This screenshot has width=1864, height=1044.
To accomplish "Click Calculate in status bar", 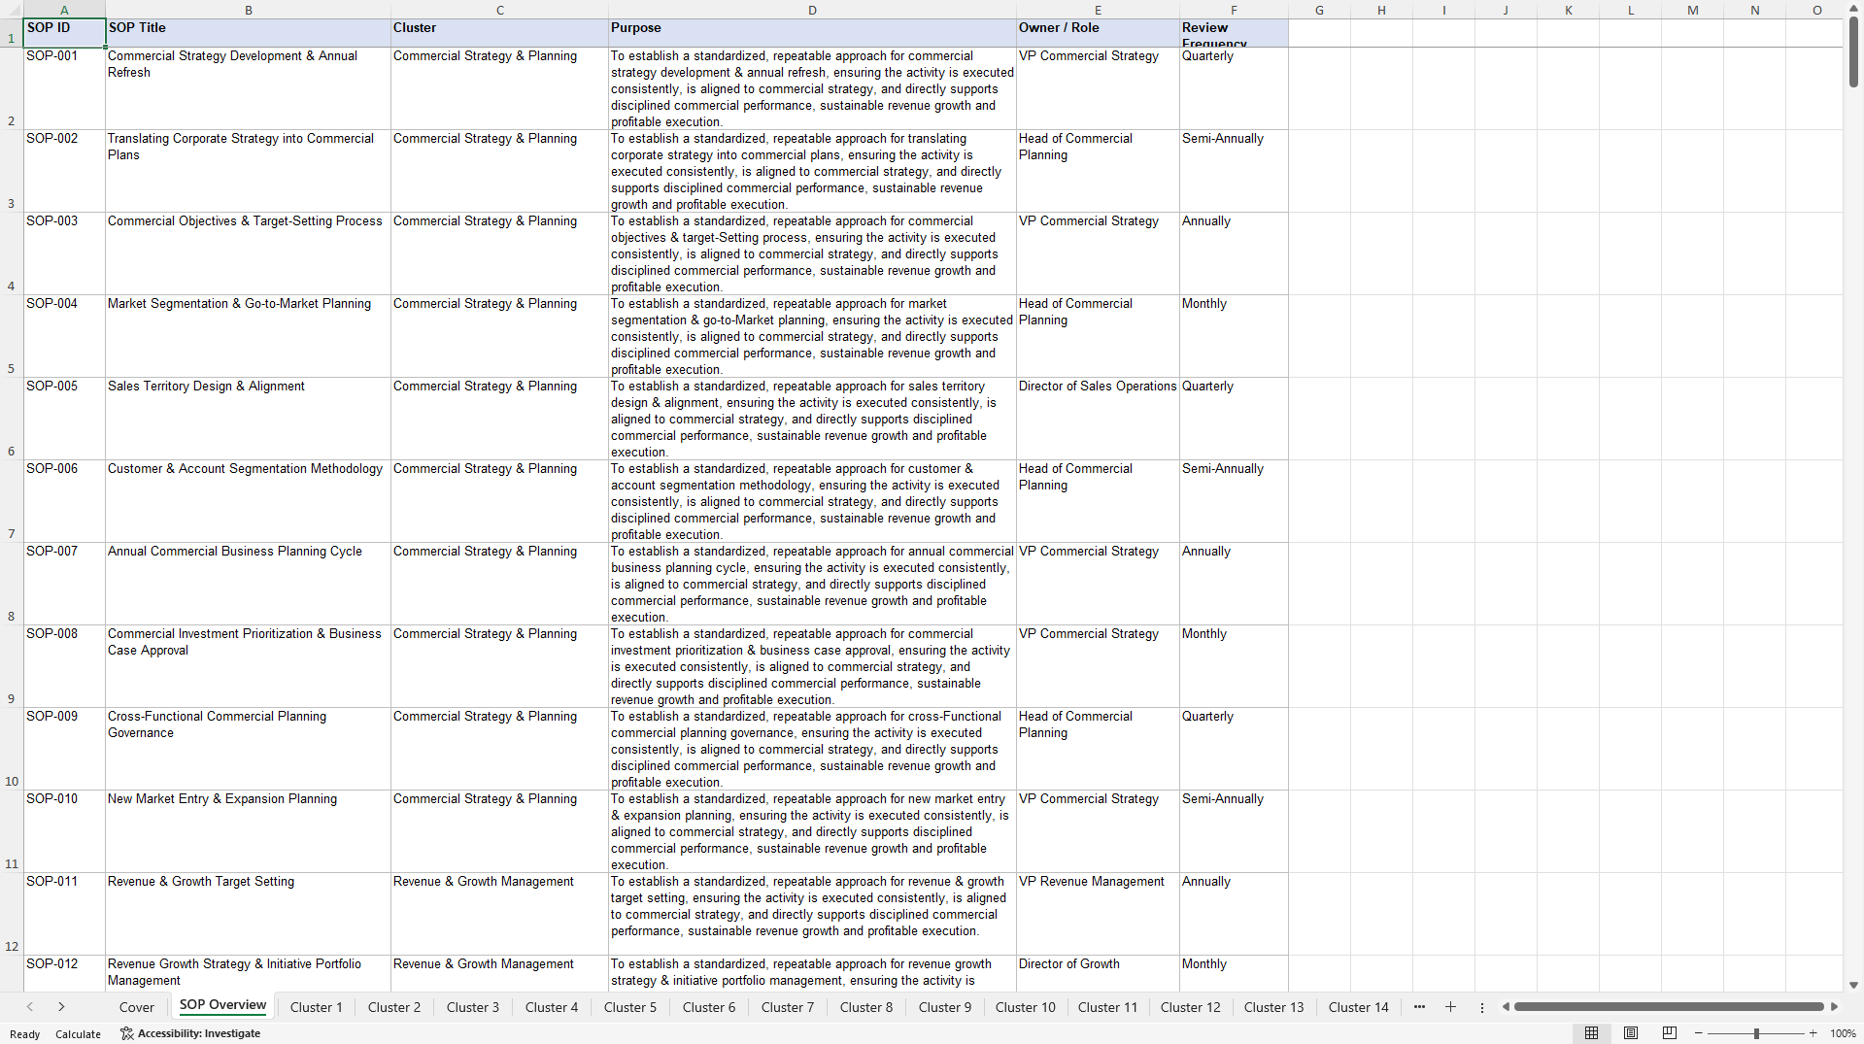I will tap(78, 1034).
